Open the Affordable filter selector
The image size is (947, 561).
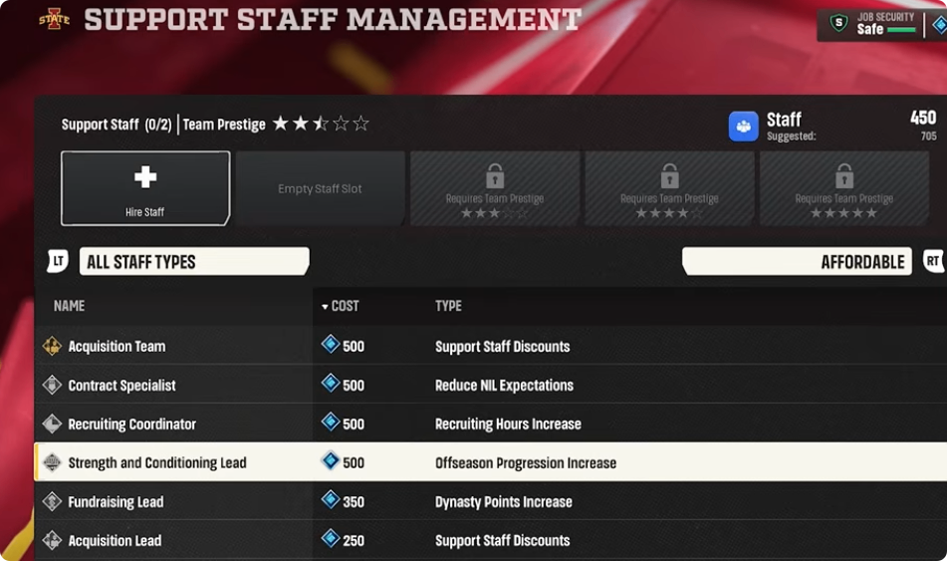(x=798, y=261)
